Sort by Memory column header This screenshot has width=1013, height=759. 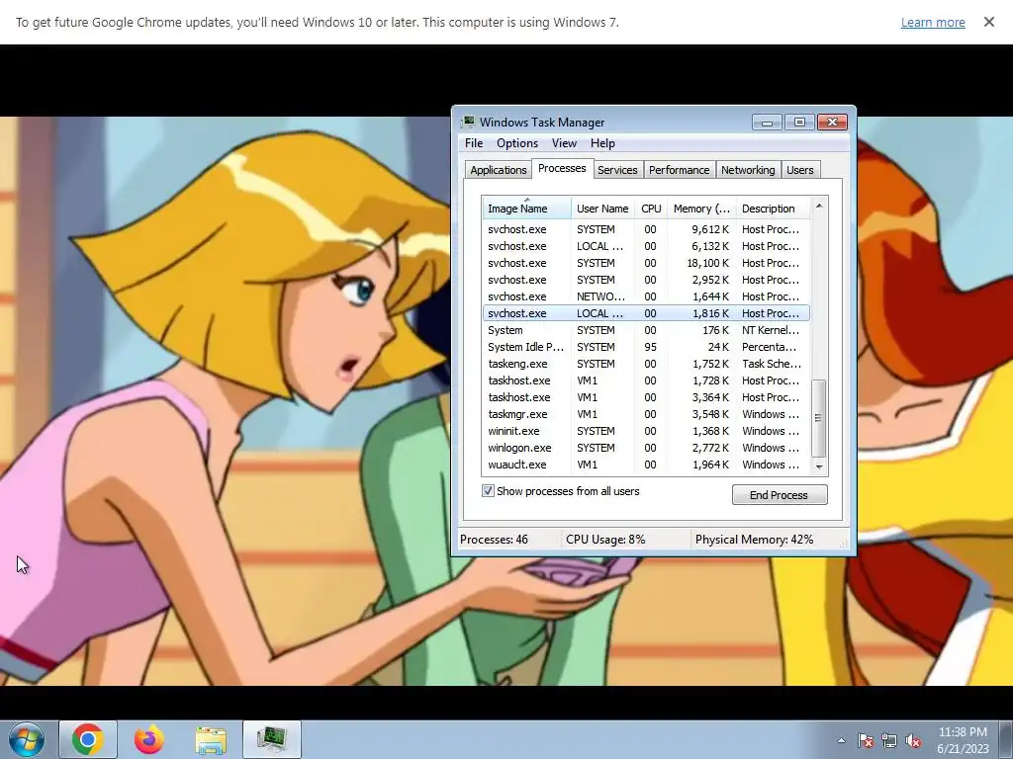tap(701, 209)
